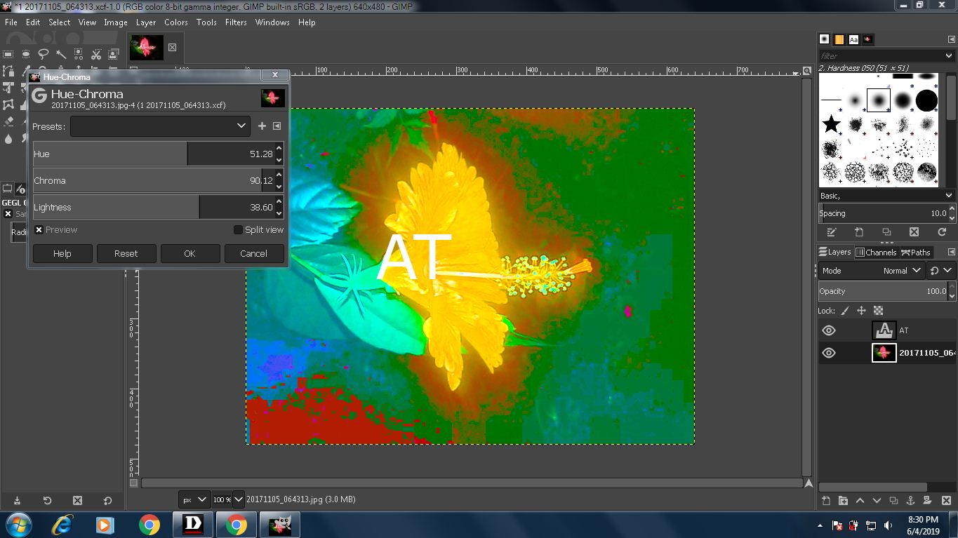
Task: Select the Scissors Select tool
Action: (x=96, y=54)
